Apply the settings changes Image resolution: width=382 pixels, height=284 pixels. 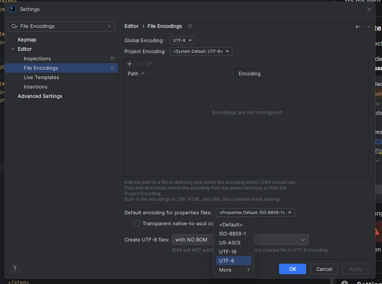[356, 269]
